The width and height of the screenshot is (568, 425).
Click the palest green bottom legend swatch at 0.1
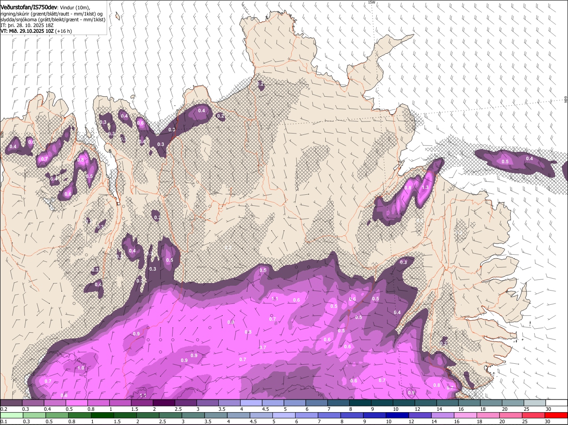[11, 415]
